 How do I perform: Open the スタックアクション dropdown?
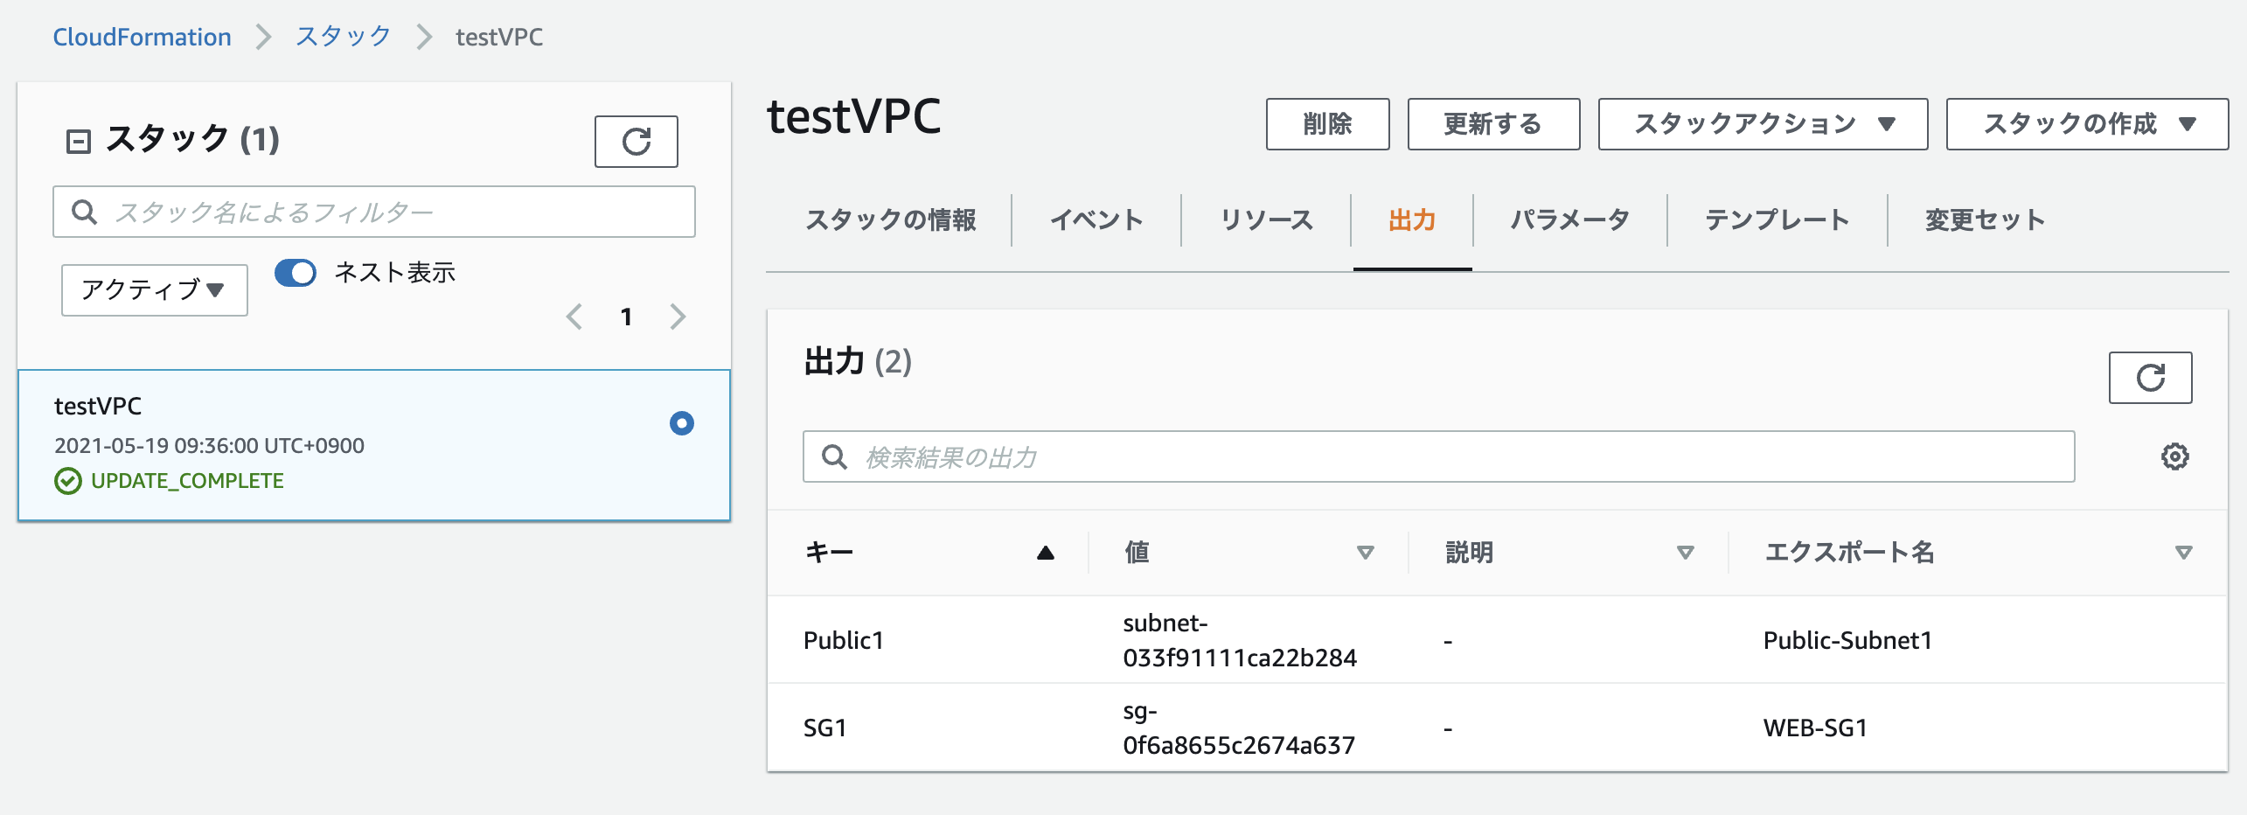[1762, 124]
